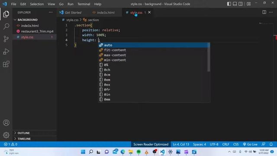
Task: Open the Extensions view
Action: pos(6,64)
